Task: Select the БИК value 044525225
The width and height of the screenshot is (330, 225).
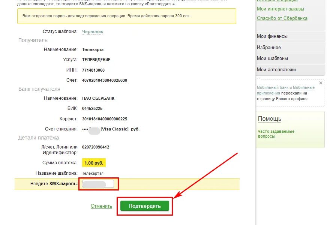Action: [92, 108]
